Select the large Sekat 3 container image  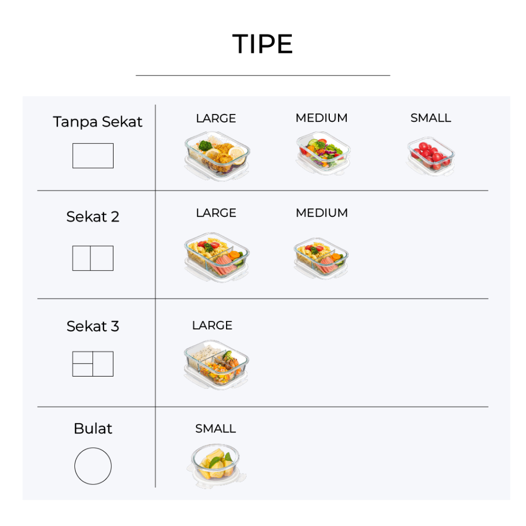click(216, 364)
